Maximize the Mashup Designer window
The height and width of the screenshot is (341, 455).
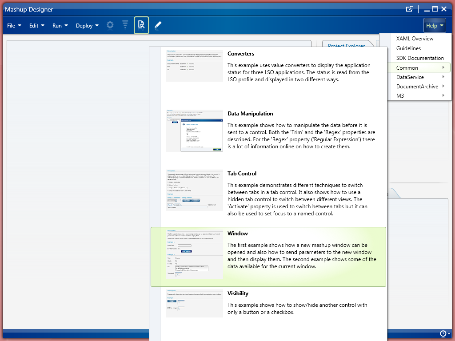[435, 9]
